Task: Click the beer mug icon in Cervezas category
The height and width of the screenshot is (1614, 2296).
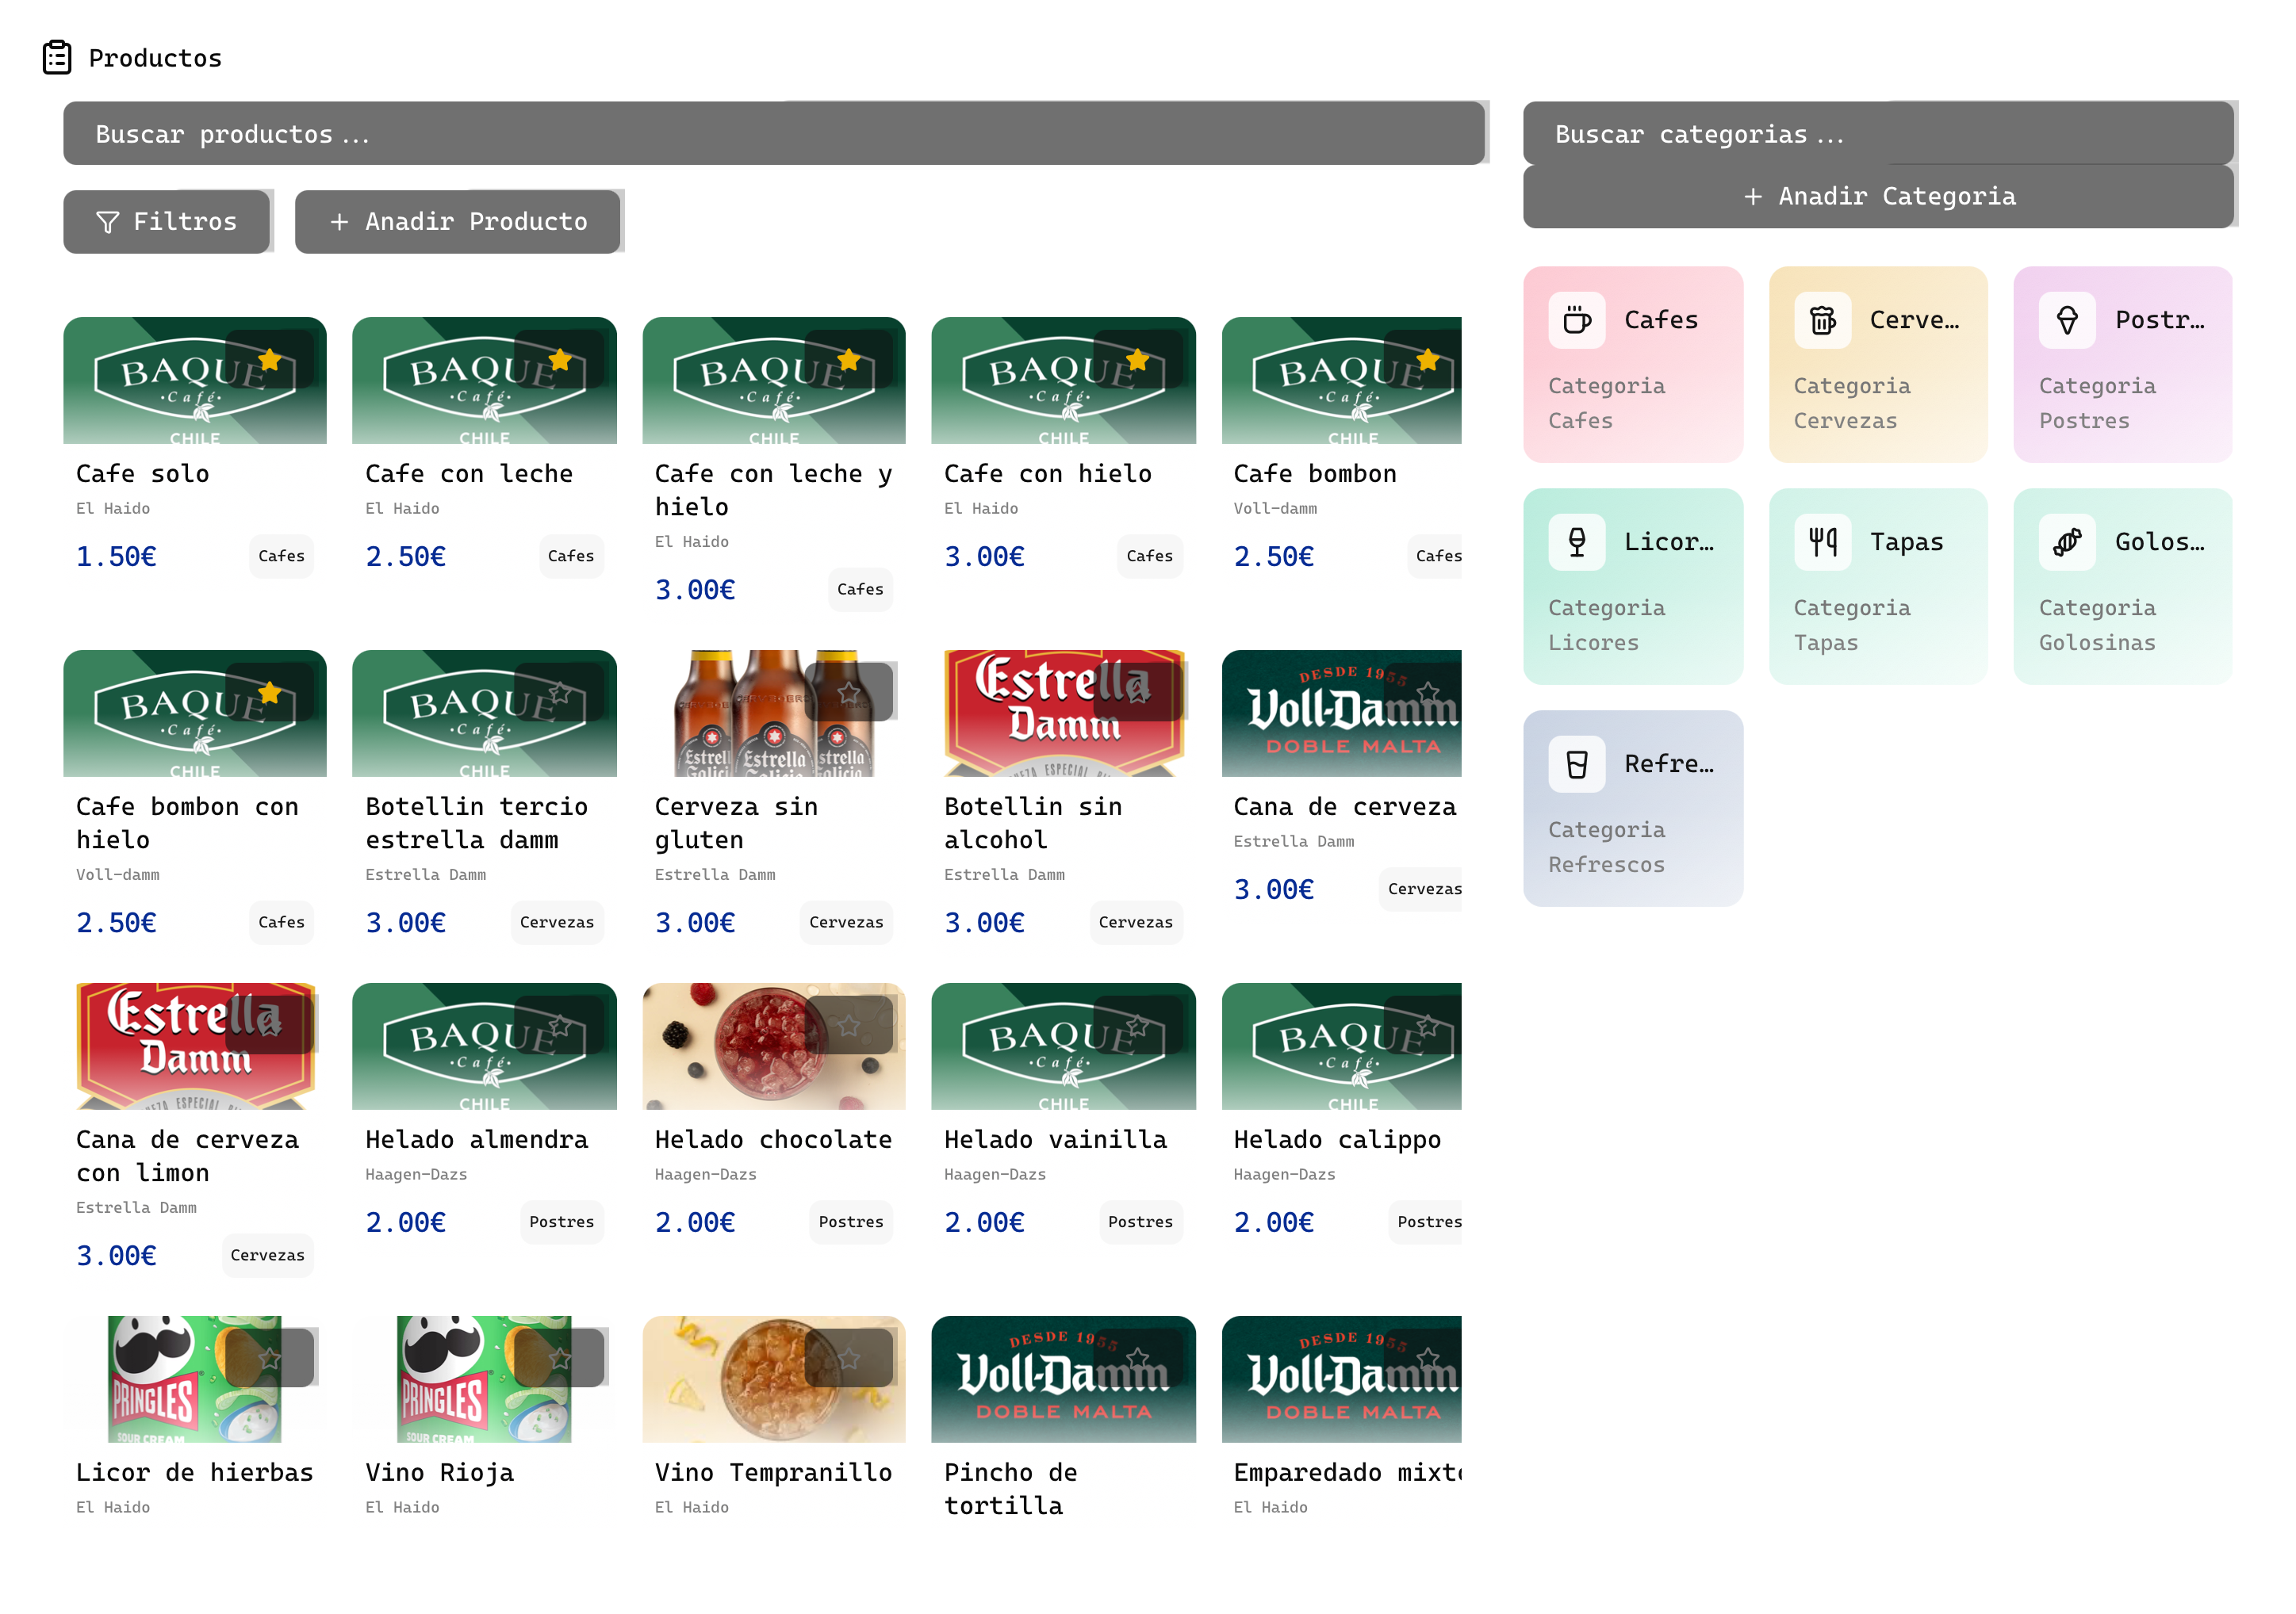Action: click(x=1822, y=319)
